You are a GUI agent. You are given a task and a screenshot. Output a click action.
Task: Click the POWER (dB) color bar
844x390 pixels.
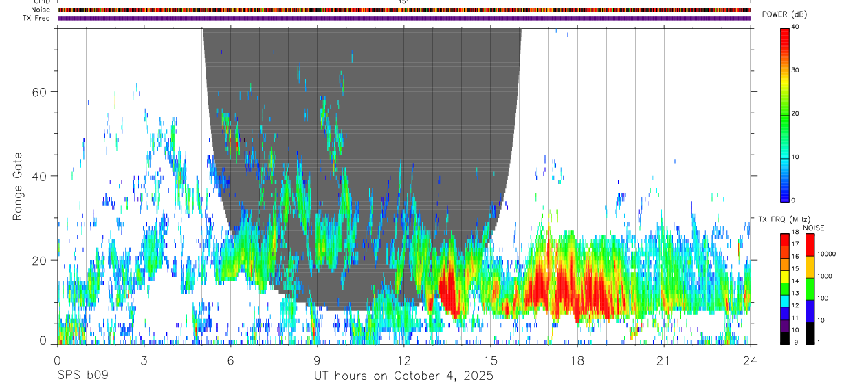(785, 114)
